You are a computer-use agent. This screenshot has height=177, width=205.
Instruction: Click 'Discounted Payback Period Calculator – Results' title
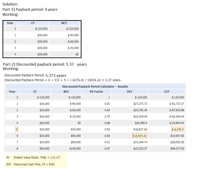(x=95, y=86)
